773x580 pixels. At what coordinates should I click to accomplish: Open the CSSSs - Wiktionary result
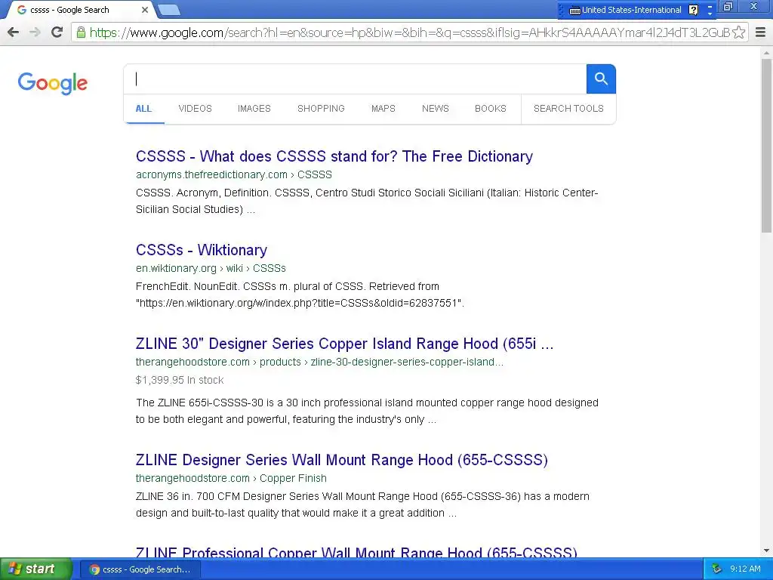pyautogui.click(x=201, y=250)
